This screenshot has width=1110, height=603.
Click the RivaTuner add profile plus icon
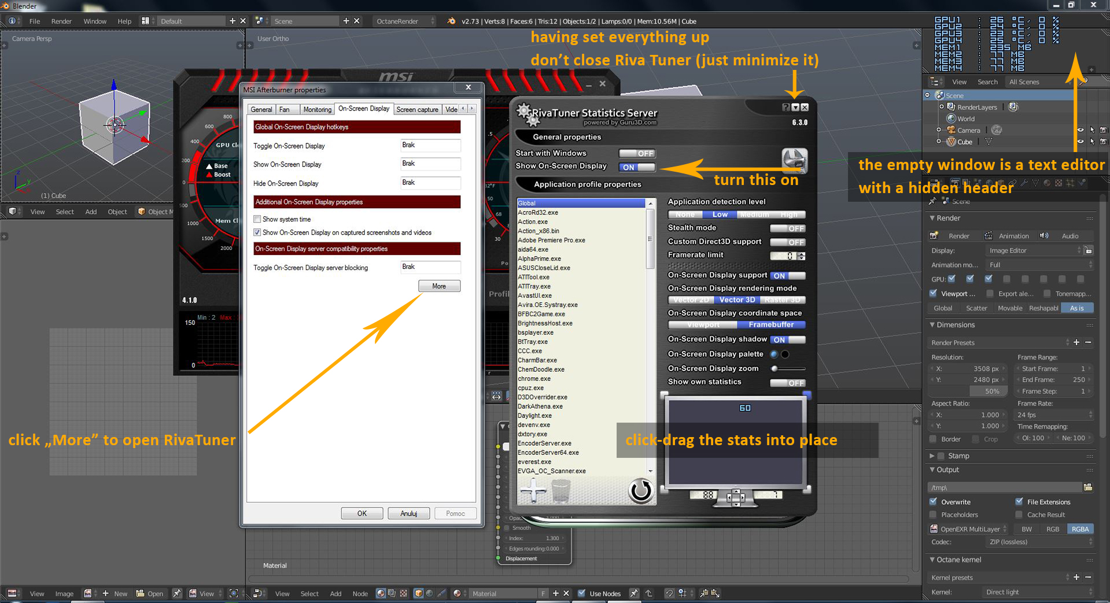pyautogui.click(x=533, y=491)
